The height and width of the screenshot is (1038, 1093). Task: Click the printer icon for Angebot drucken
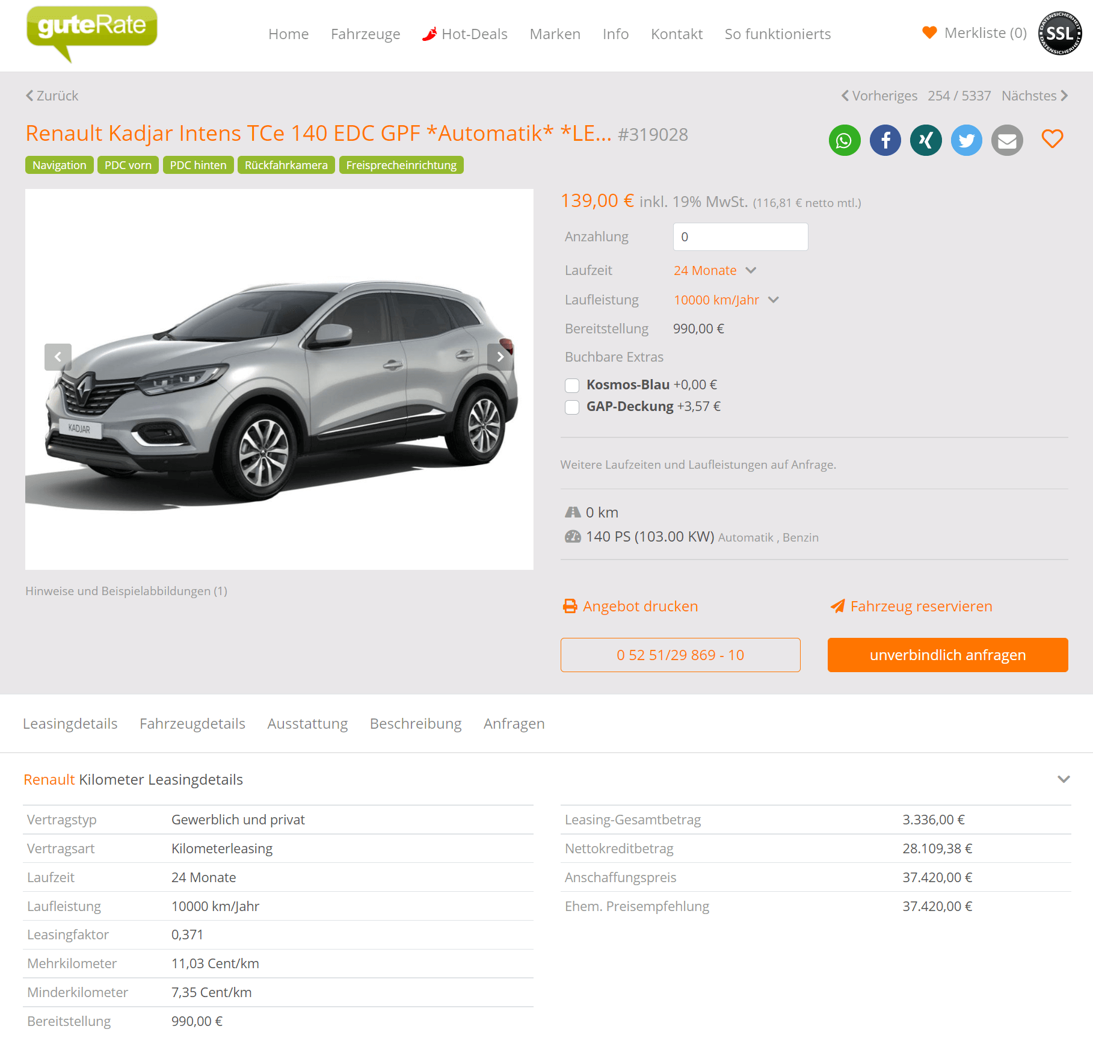coord(570,606)
